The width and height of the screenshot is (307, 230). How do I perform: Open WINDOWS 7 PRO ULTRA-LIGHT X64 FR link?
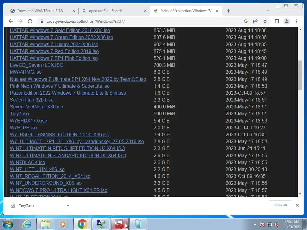pyautogui.click(x=58, y=190)
